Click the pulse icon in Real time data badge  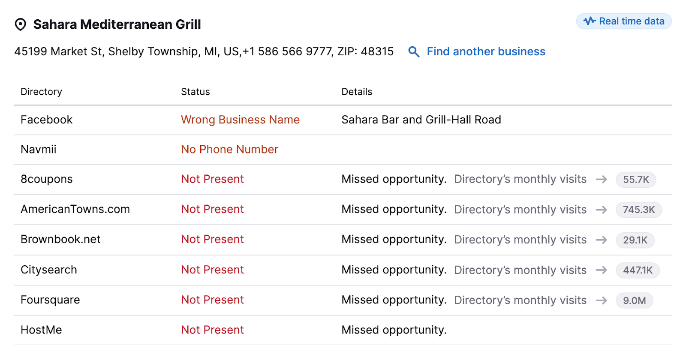point(590,21)
